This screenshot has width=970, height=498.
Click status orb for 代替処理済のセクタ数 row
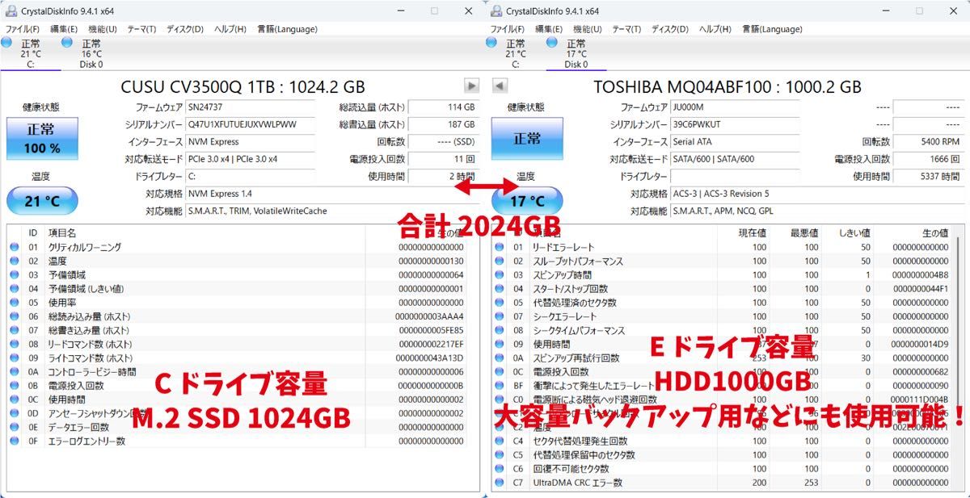click(x=499, y=303)
